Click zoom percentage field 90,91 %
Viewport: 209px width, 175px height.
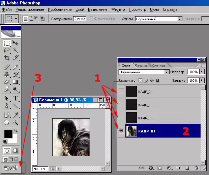(x=40, y=169)
